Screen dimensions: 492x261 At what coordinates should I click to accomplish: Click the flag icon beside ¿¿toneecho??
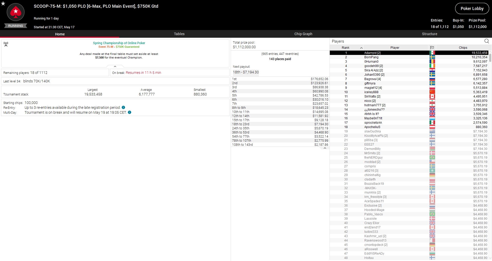[x=432, y=110]
